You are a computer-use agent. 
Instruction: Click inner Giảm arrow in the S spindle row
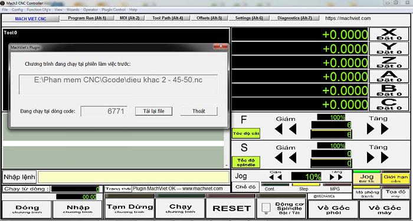click(x=293, y=158)
